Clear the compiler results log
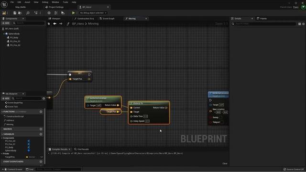 pyautogui.click(x=225, y=163)
